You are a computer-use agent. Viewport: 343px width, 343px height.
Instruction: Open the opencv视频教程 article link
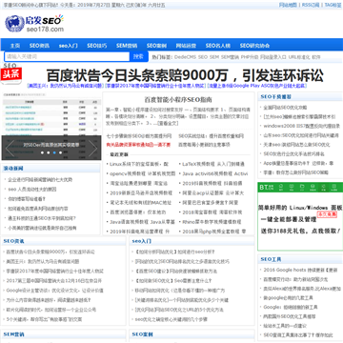click(143, 173)
